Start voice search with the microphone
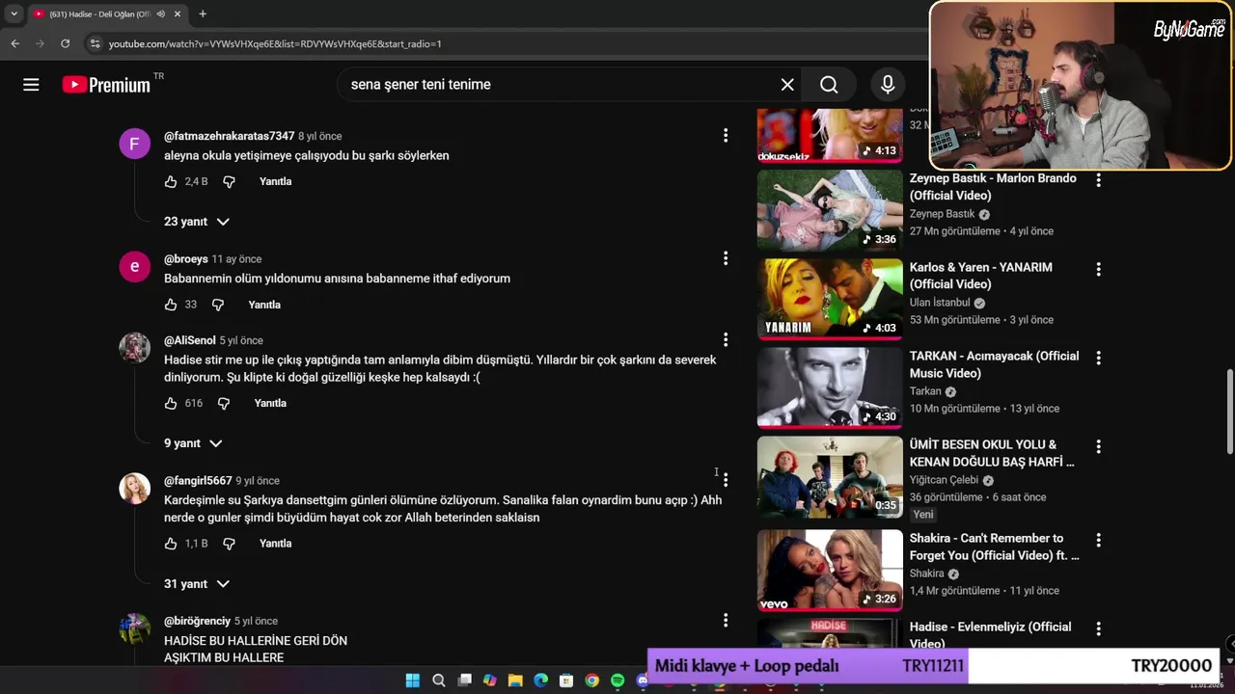The image size is (1235, 694). pyautogui.click(x=888, y=85)
